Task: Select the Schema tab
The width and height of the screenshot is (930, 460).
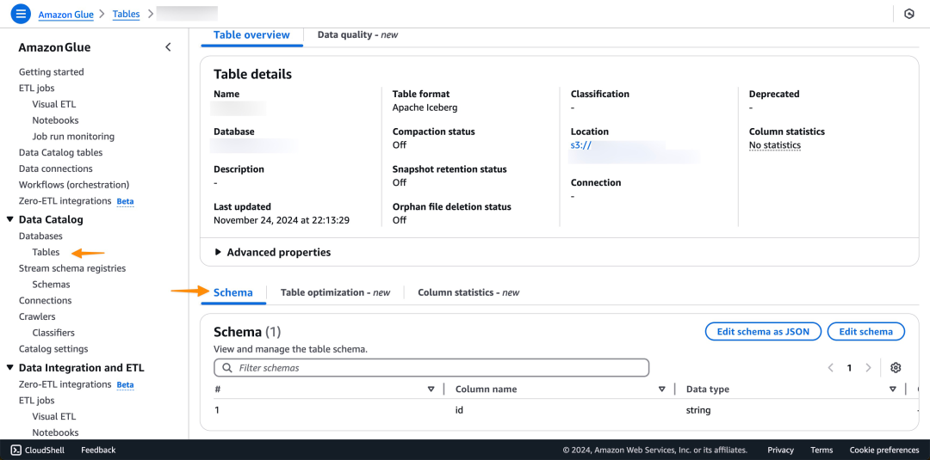Action: pyautogui.click(x=233, y=292)
